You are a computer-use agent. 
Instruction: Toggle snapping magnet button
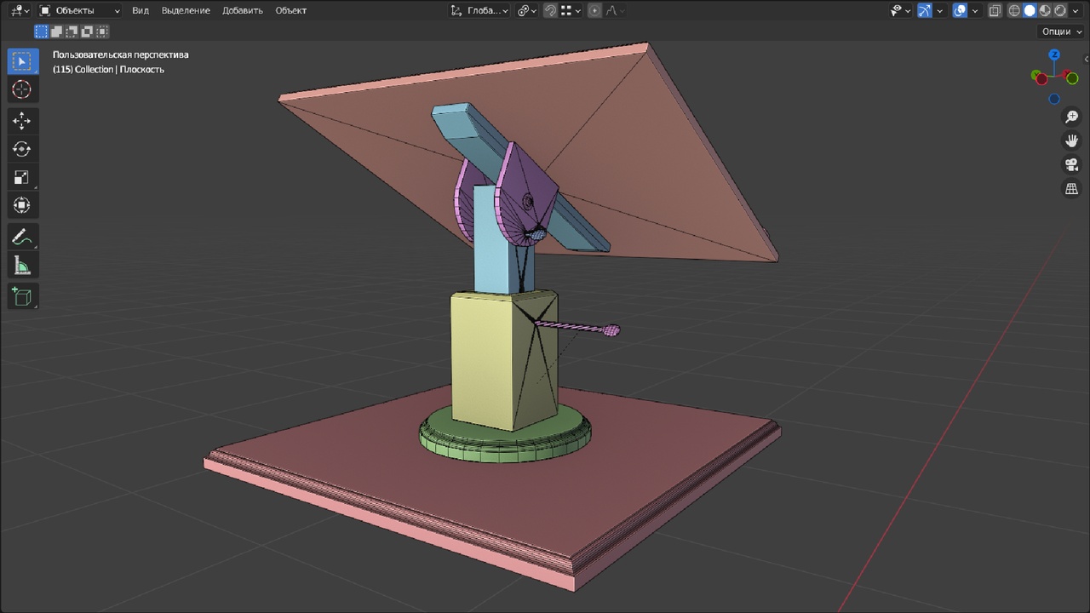pyautogui.click(x=551, y=10)
